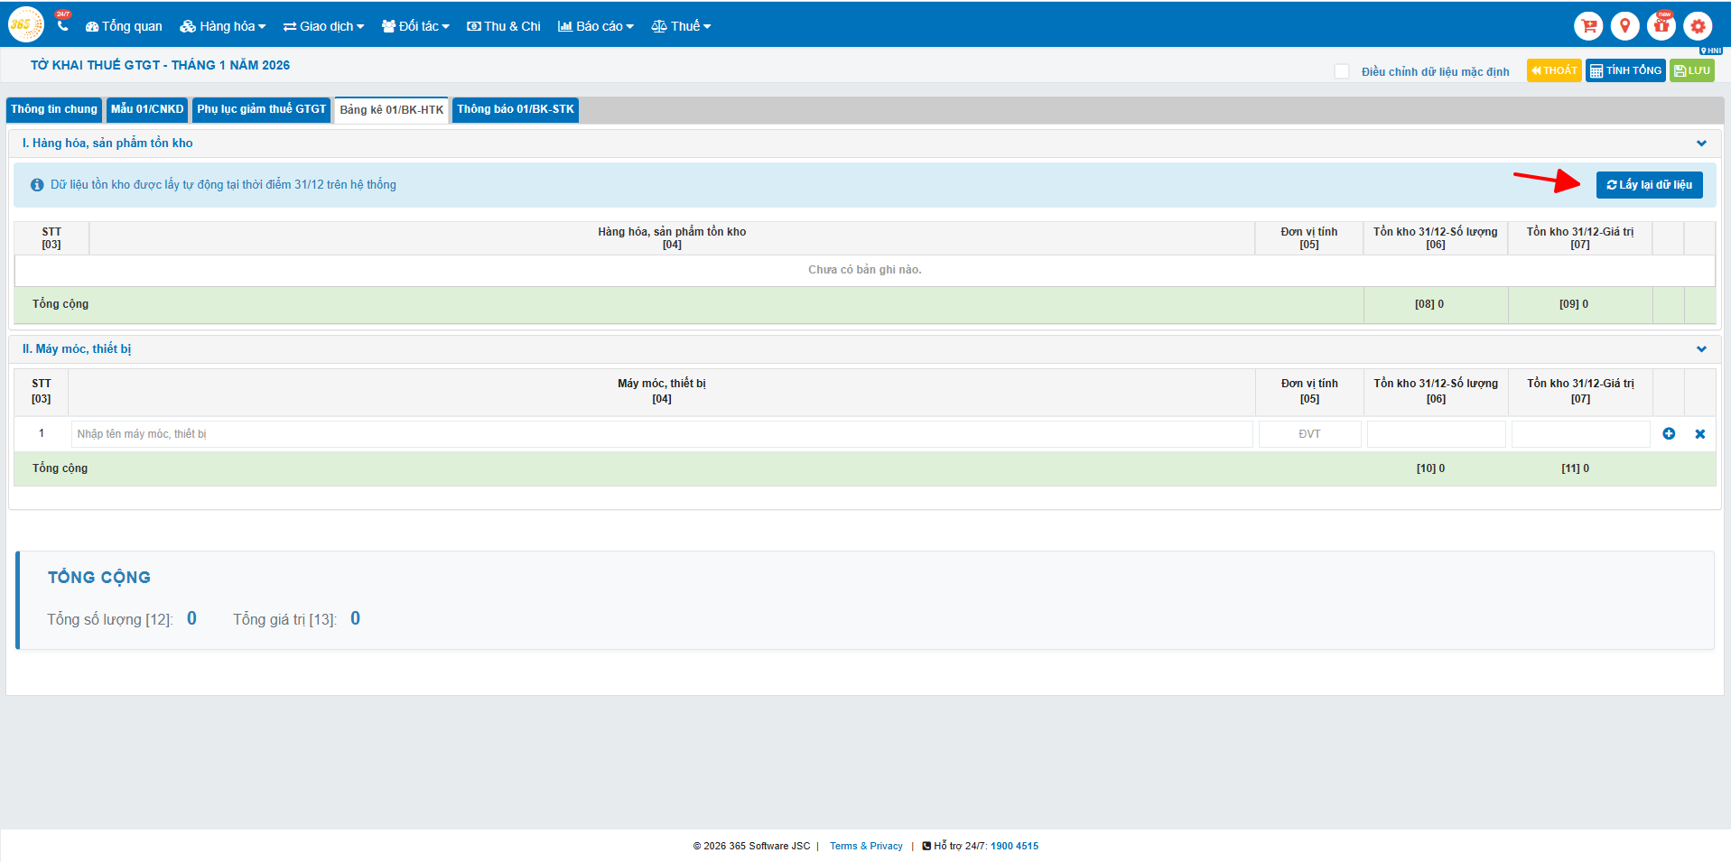Viewport: 1731px width, 862px height.
Task: Click the Lấy lại dữ liệu button
Action: [1649, 185]
